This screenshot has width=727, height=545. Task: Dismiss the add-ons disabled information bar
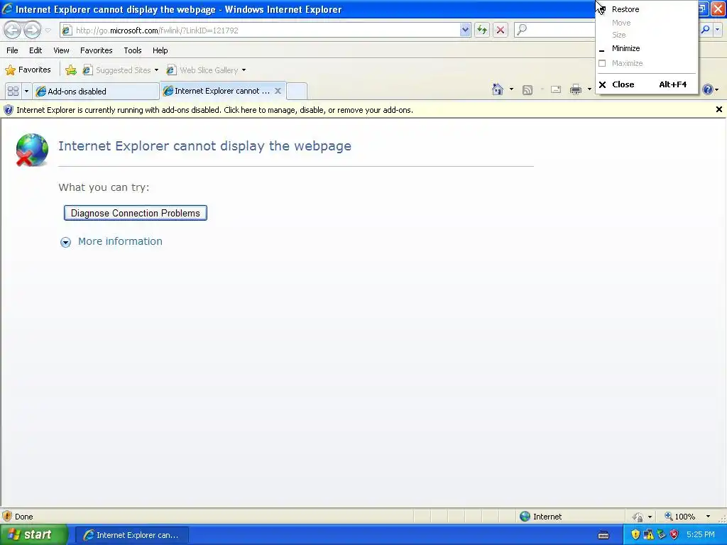(x=718, y=109)
